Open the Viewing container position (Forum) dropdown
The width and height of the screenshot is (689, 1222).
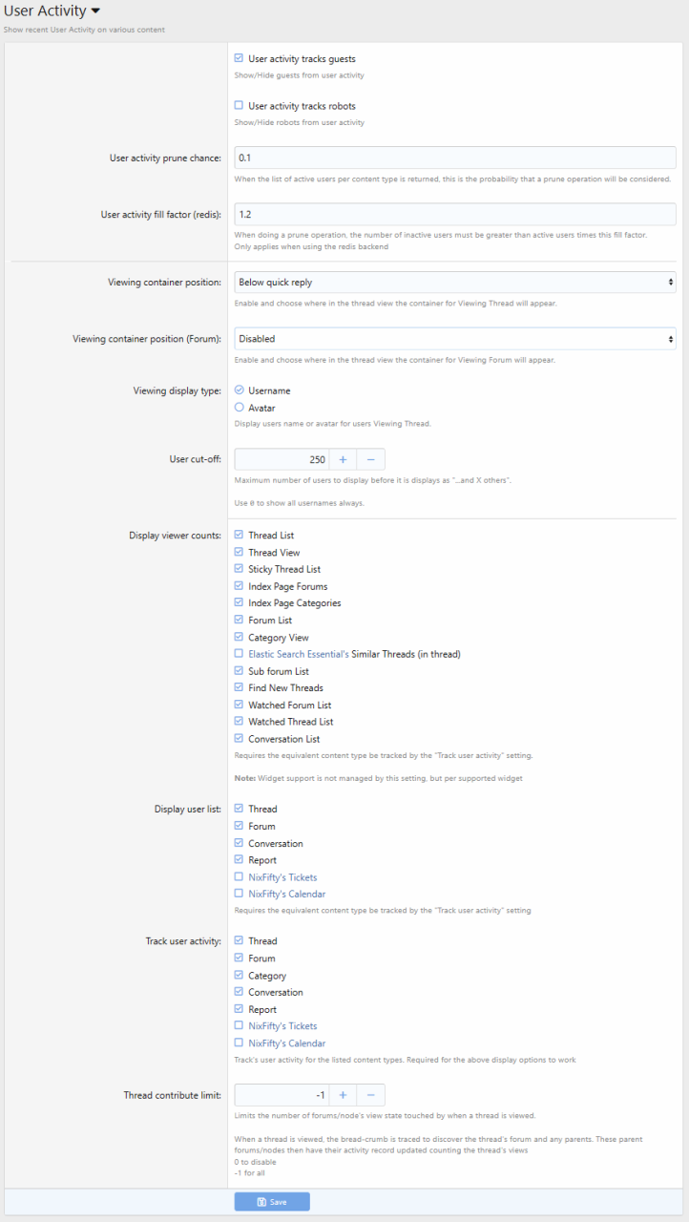pos(454,338)
